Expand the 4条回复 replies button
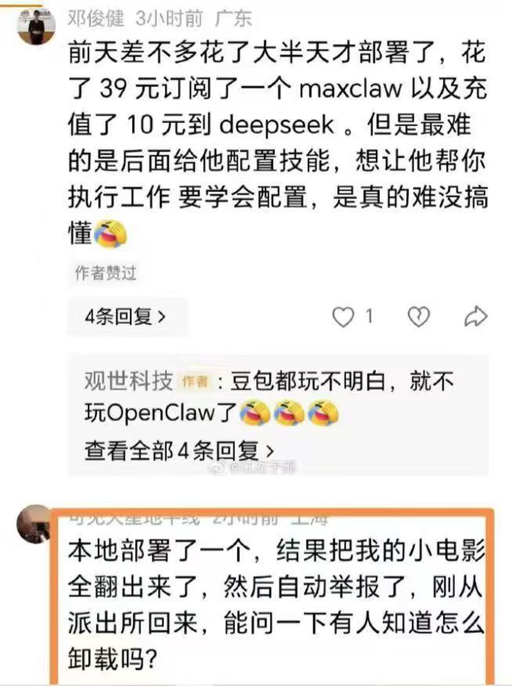The height and width of the screenshot is (686, 512). [127, 316]
